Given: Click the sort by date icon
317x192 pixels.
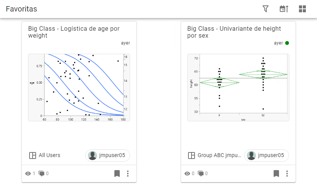Looking at the screenshot, I should coord(284,9).
